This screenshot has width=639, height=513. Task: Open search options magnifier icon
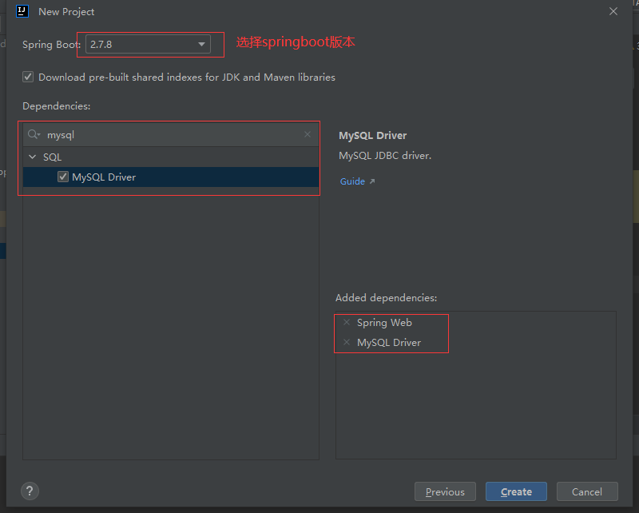tap(34, 134)
